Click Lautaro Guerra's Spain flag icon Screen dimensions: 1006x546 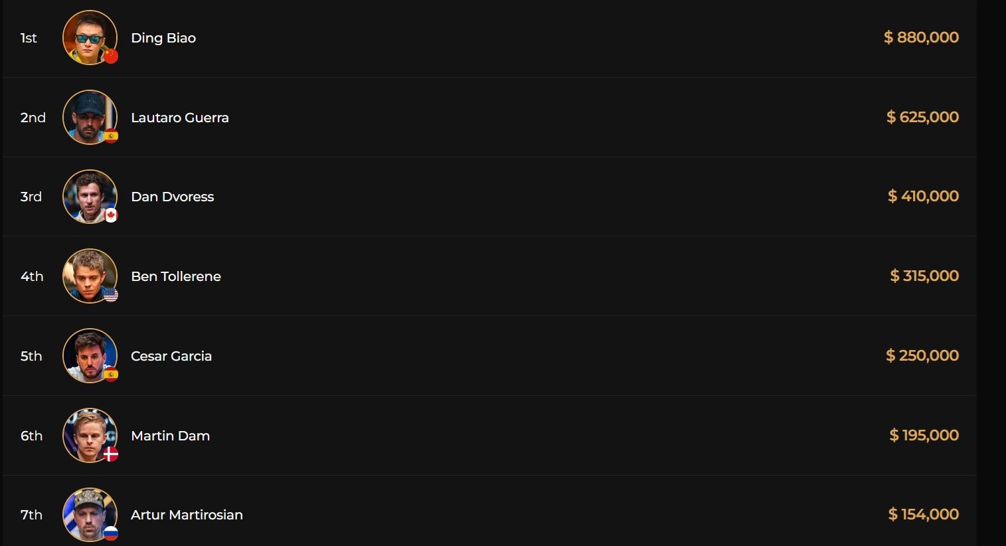[x=111, y=136]
